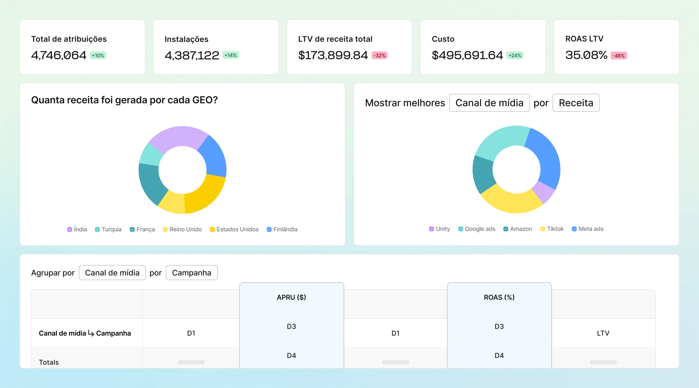Image resolution: width=699 pixels, height=388 pixels.
Task: Click the Instalações KPI card
Action: pos(216,47)
